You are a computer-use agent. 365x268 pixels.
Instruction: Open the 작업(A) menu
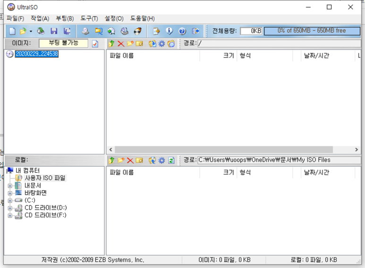[40, 18]
